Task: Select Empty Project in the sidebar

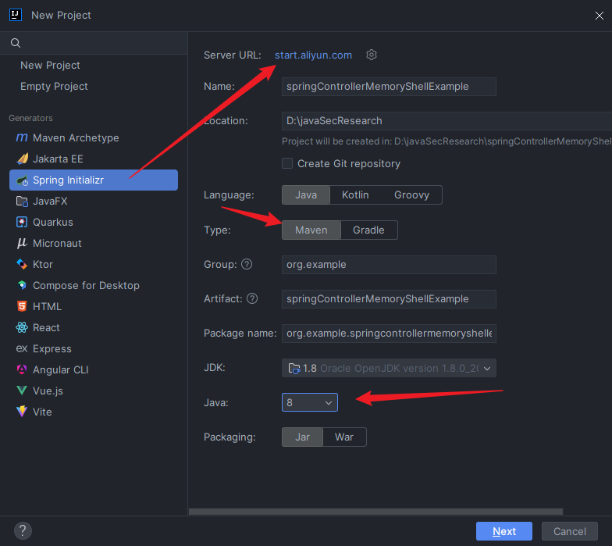Action: pyautogui.click(x=54, y=86)
